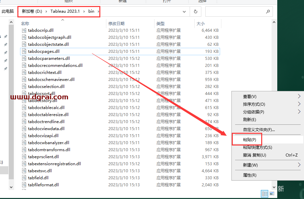The width and height of the screenshot is (304, 199).
Task: Select the tabdocpages.dll file name
Action: click(x=43, y=52)
